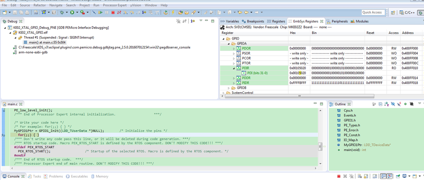This screenshot has height=180, width=424.
Task: Click the Last Edit Location arrow
Action: click(240, 12)
